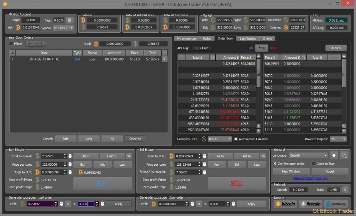Screen dimensions: 356x216
Task: Open the Rows to Display dropdown
Action: [x=338, y=139]
